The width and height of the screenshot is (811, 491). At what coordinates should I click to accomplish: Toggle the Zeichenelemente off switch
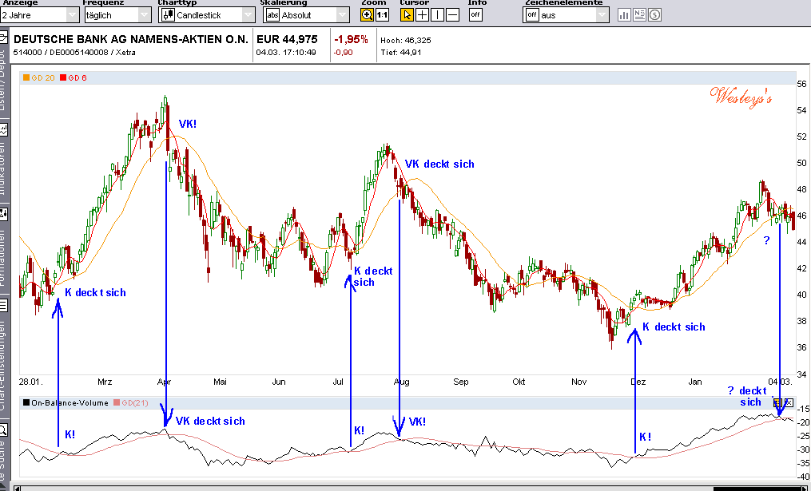531,14
